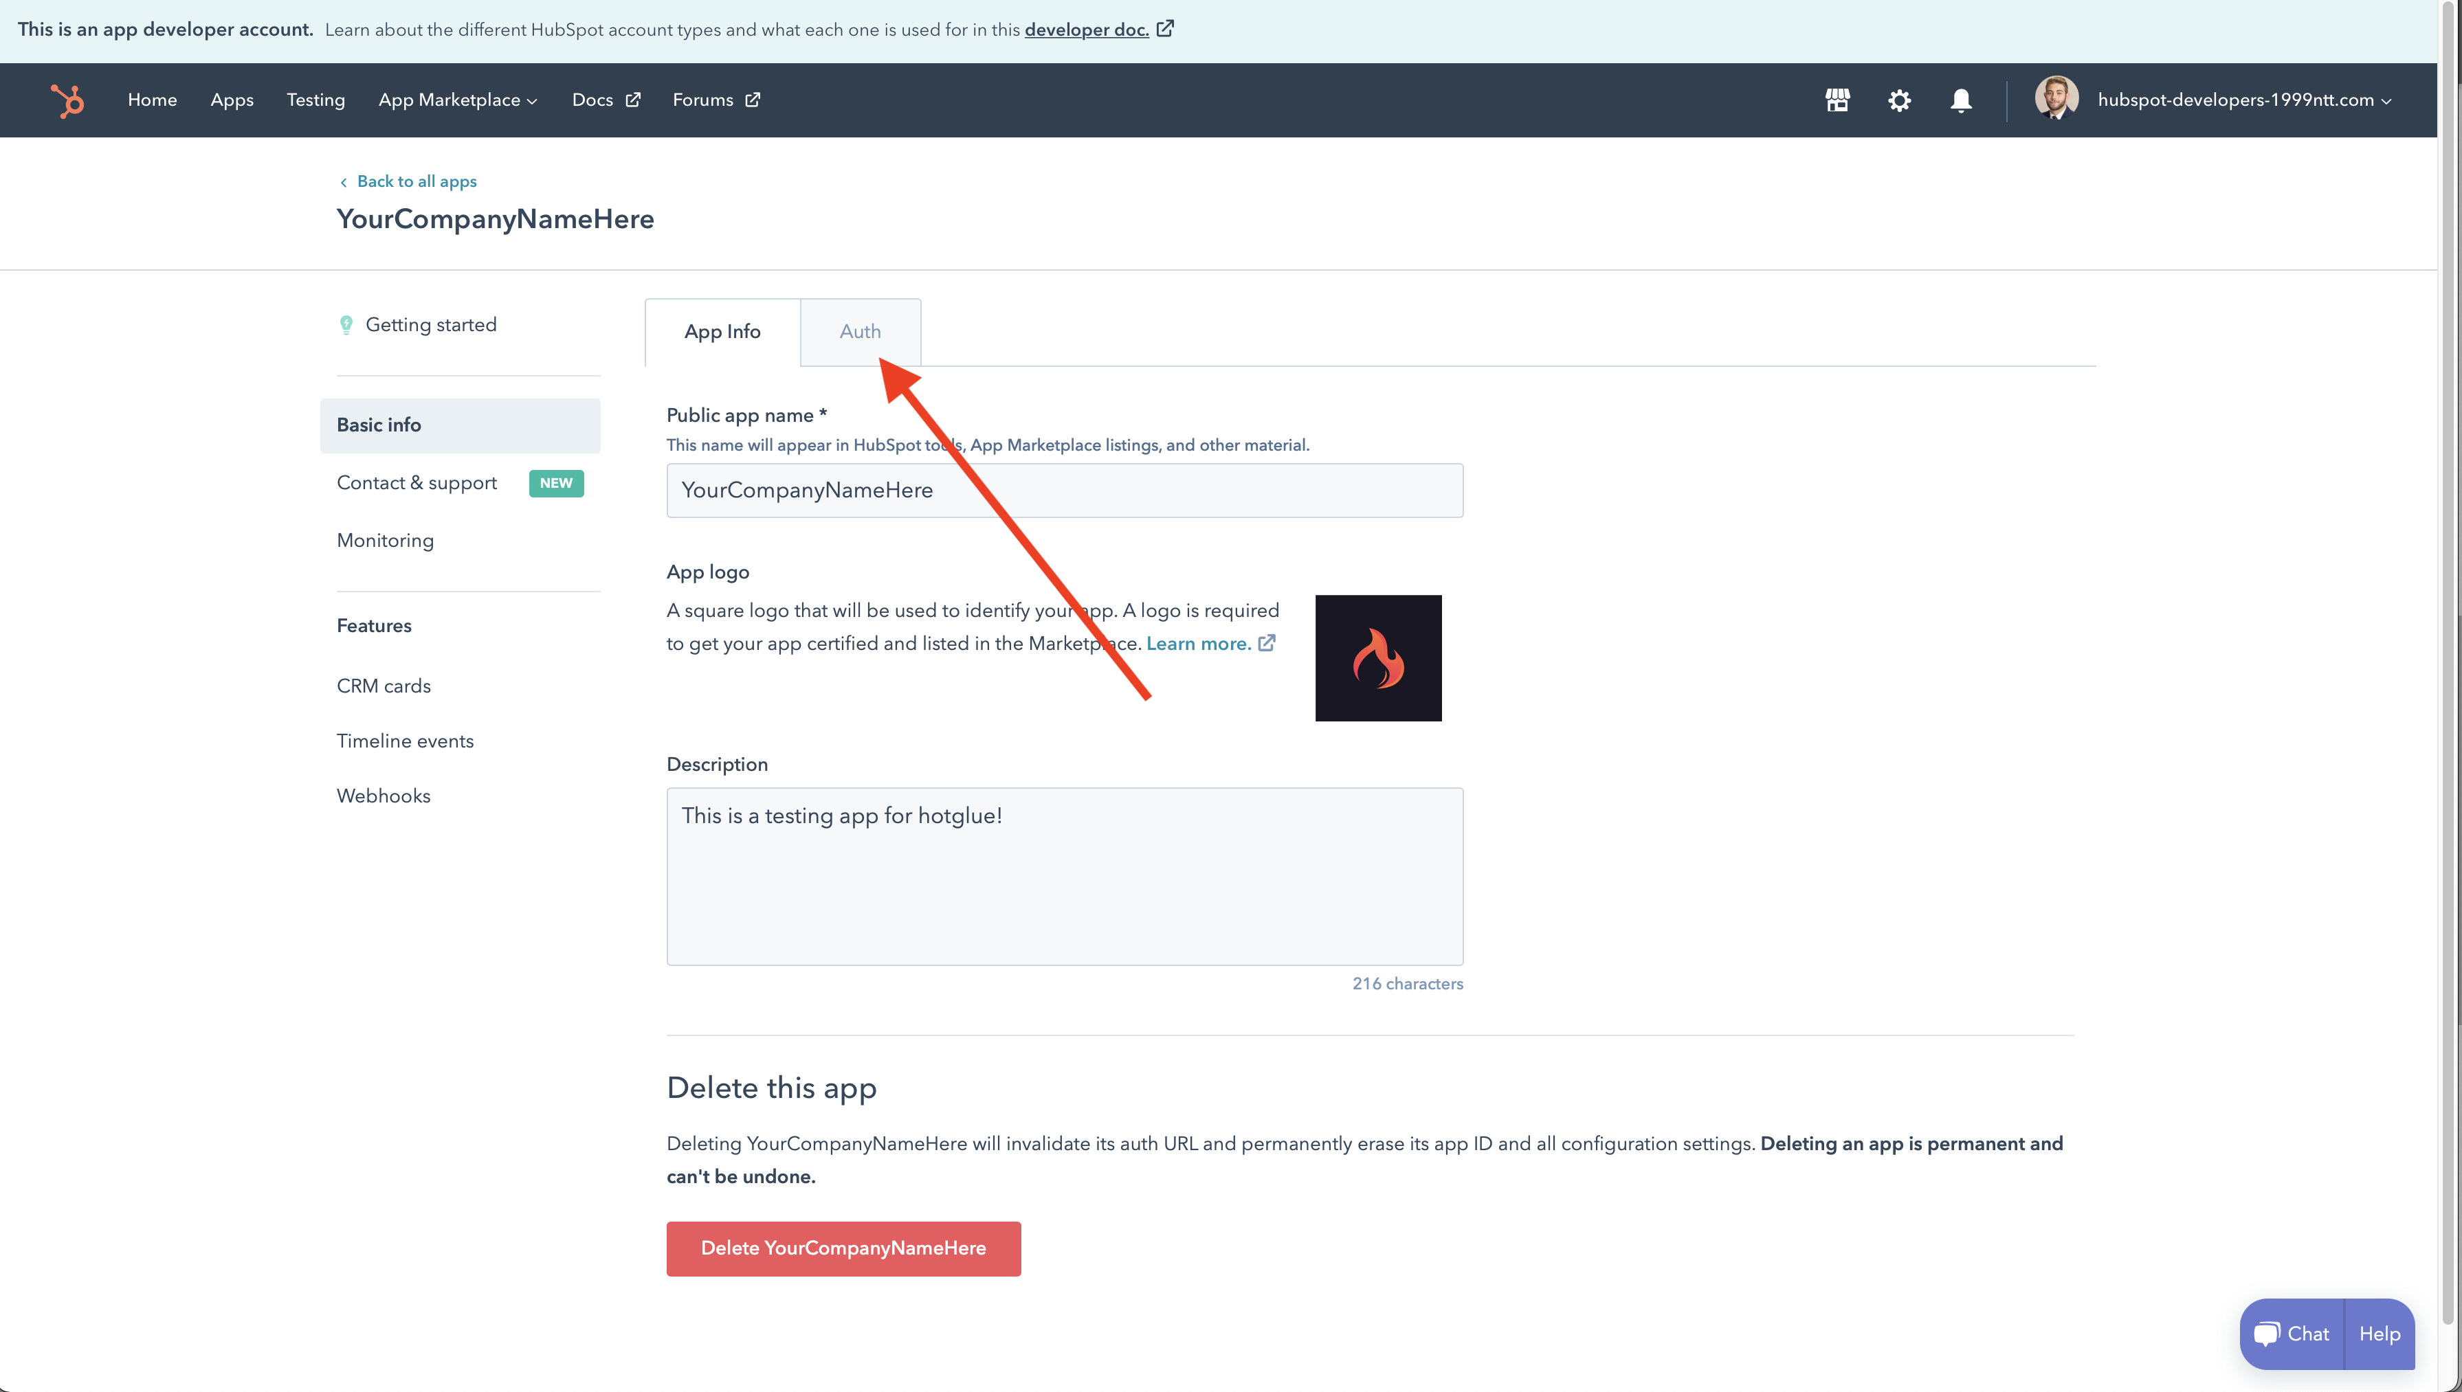Click the user avatar photo

2056,98
